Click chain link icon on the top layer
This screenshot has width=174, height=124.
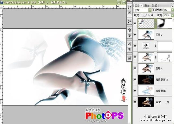click(156, 23)
